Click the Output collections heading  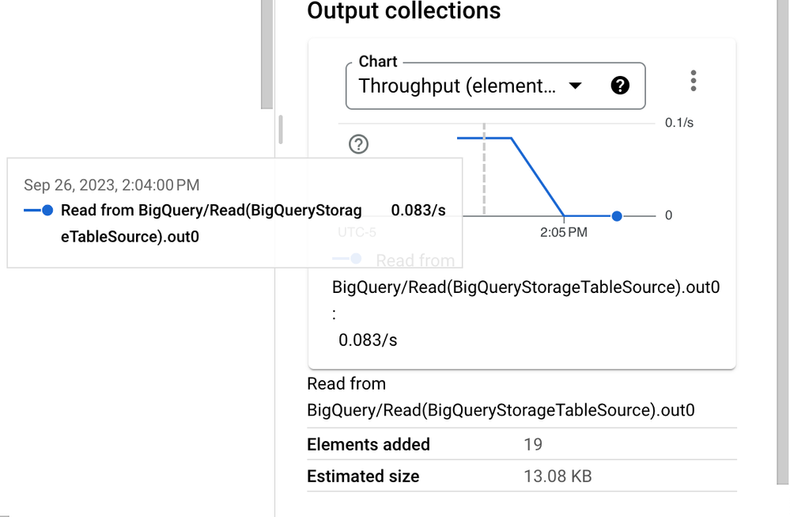pyautogui.click(x=403, y=10)
